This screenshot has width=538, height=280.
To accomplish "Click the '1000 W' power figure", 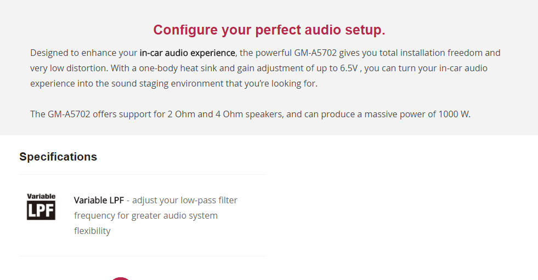I will click(453, 114).
